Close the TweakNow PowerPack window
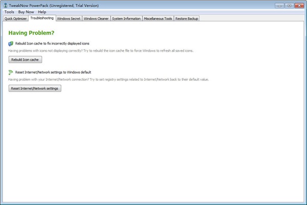The width and height of the screenshot is (307, 205). [299, 6]
